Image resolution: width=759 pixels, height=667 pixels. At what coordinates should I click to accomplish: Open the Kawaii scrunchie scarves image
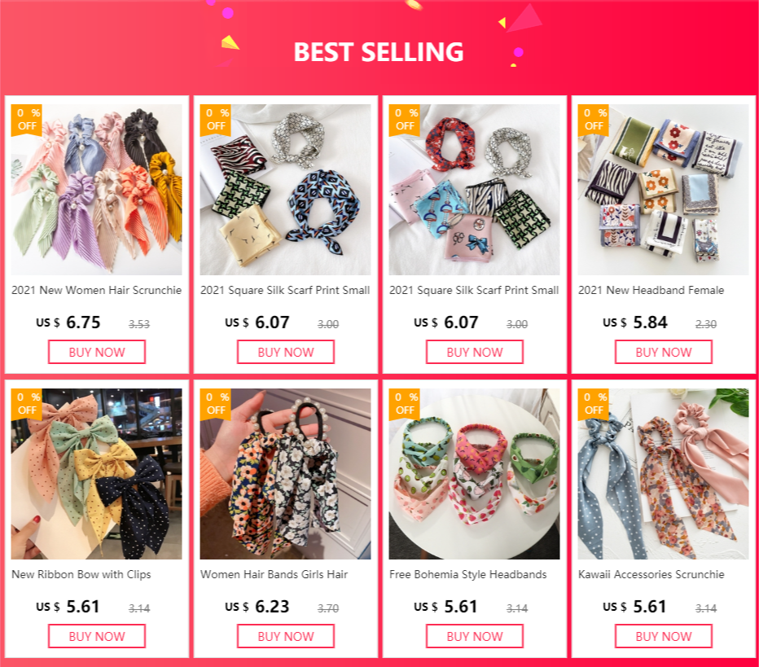(x=664, y=474)
